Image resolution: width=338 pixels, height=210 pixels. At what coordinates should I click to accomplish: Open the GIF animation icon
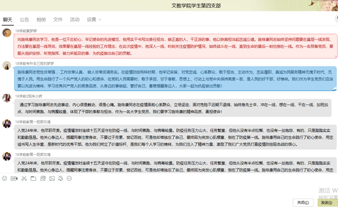(14, 178)
